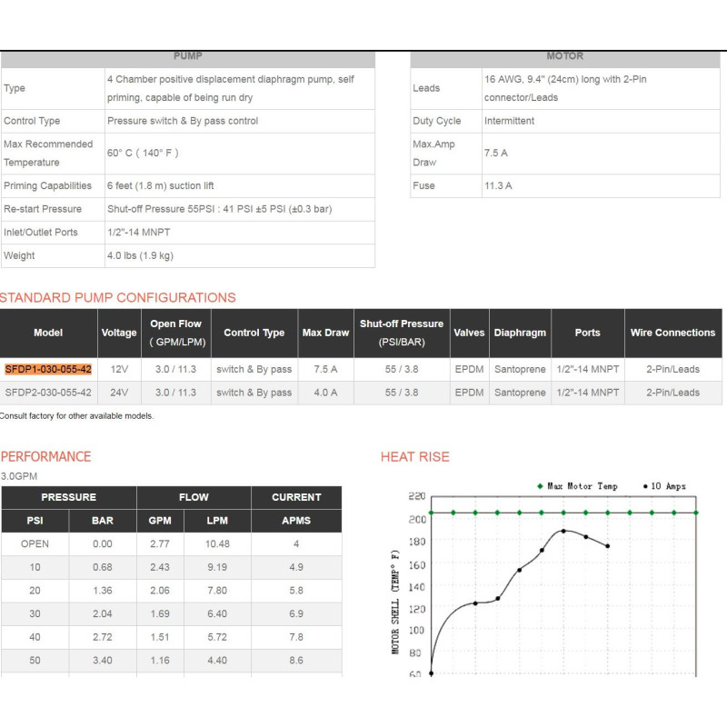Click the Max Draw column header
The image size is (727, 727).
(325, 333)
